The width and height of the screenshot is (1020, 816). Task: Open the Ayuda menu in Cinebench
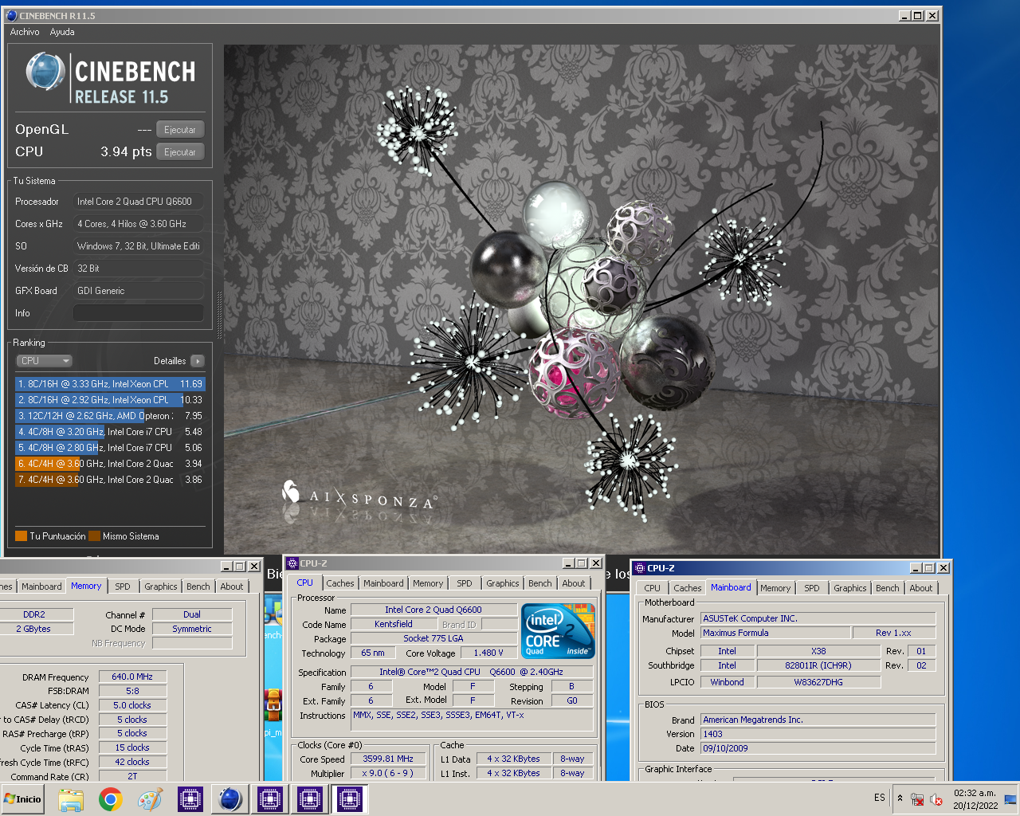[x=62, y=32]
